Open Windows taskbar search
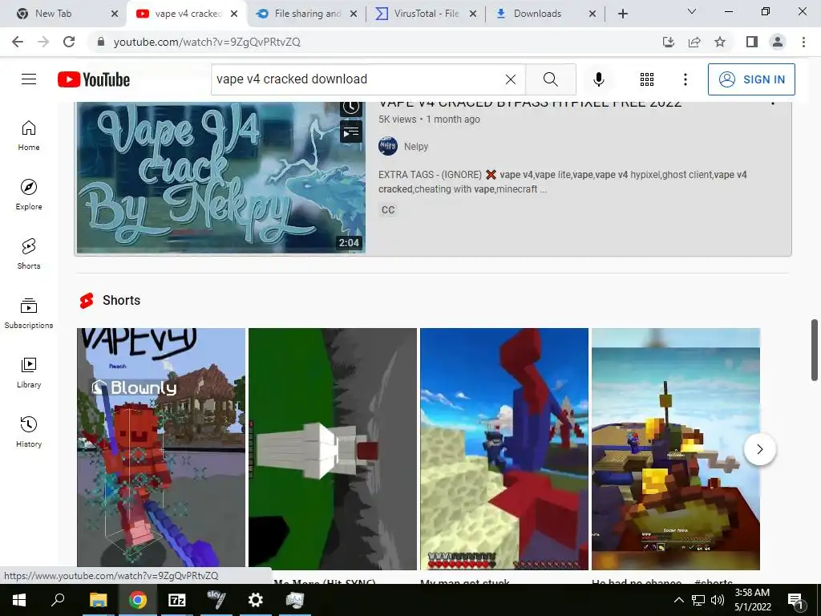The image size is (821, 616). (58, 600)
